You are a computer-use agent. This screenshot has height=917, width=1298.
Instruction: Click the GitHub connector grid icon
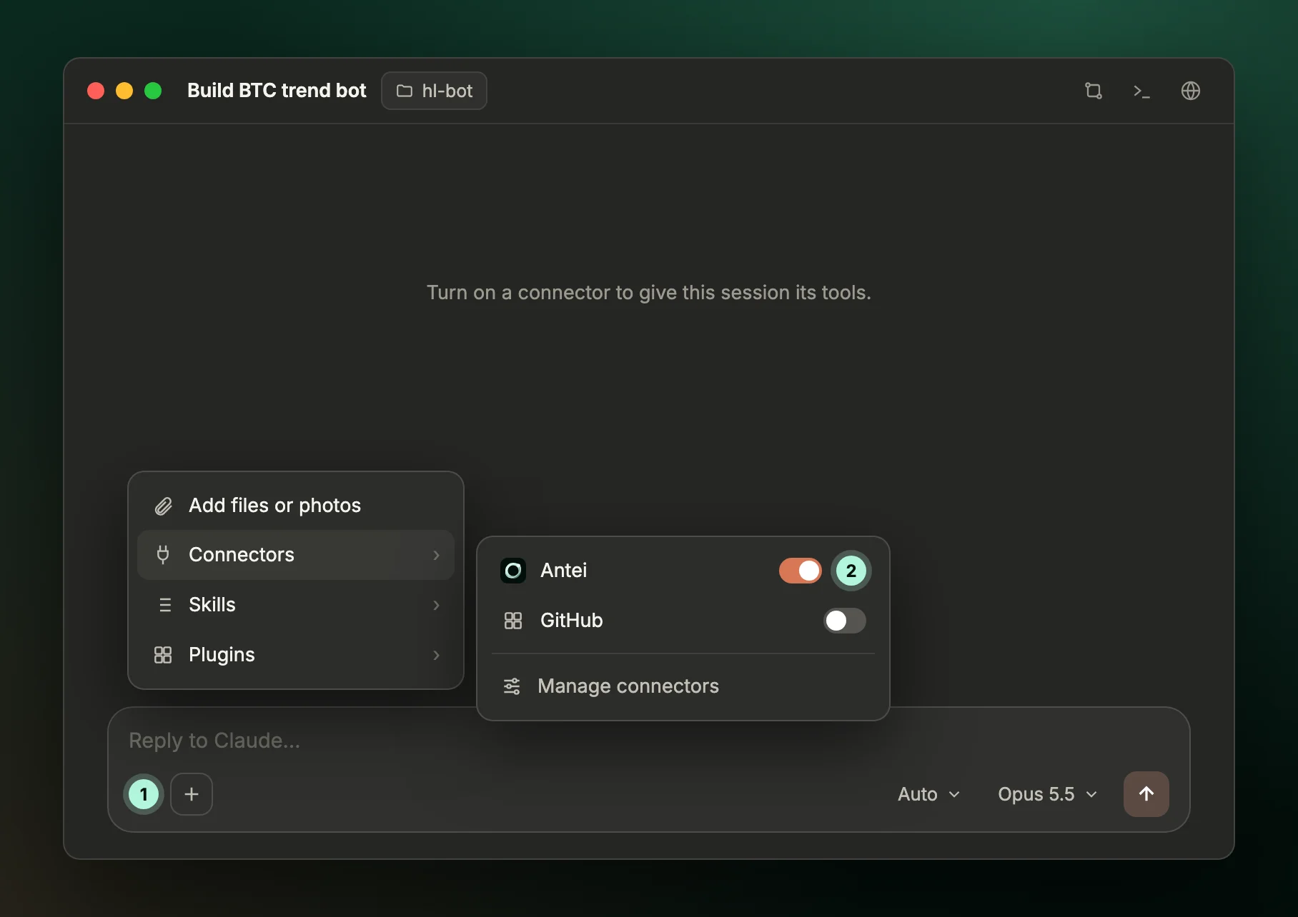(513, 621)
